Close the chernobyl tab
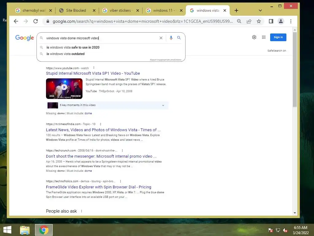Image resolution: width=314 pixels, height=236 pixels. (x=51, y=10)
